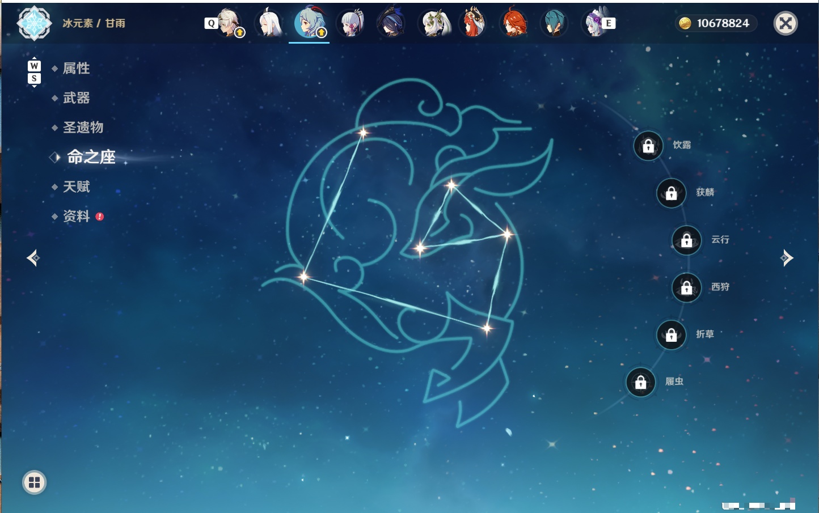Click the title text 冰元素 / 甘雨
Screen dimensions: 819x513
click(94, 23)
